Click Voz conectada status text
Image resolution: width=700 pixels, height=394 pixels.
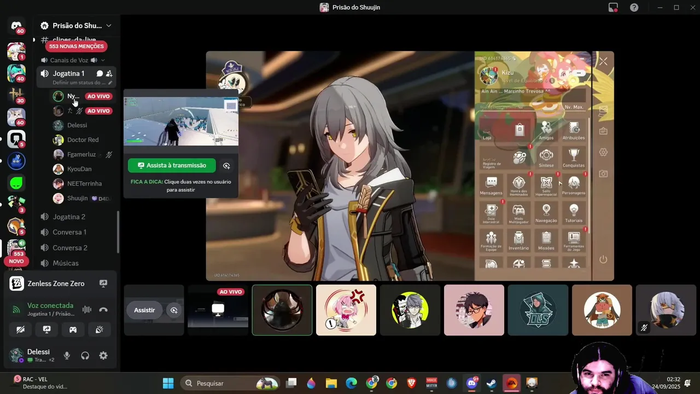50,305
